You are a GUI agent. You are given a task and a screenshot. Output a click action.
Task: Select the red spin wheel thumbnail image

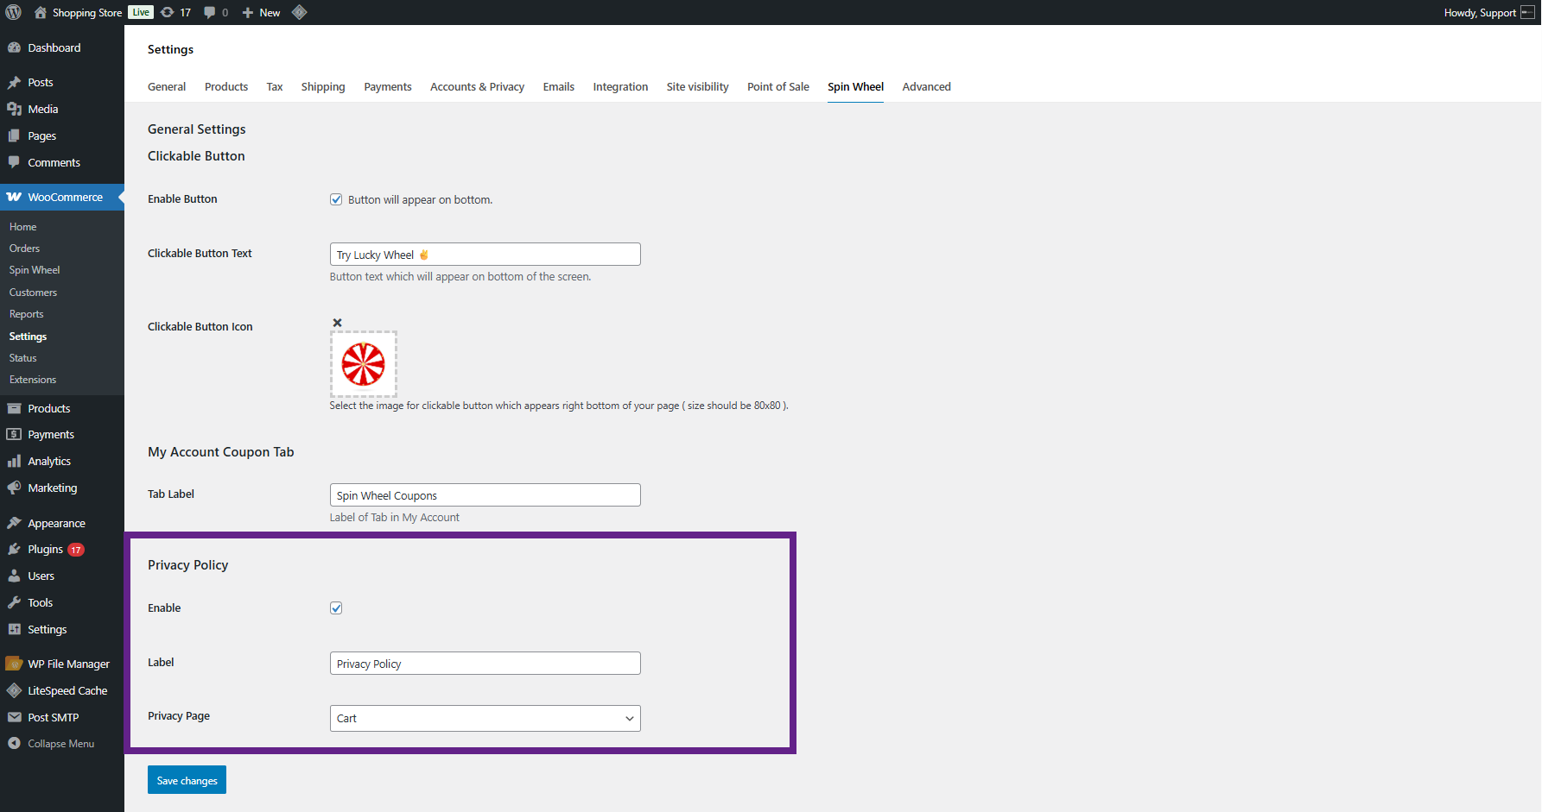click(x=364, y=364)
